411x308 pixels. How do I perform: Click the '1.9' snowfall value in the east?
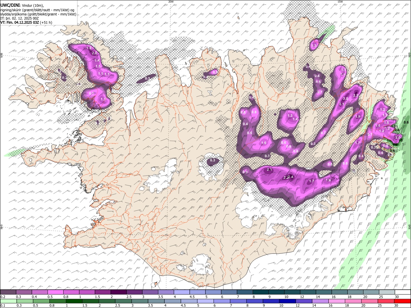coord(358,116)
